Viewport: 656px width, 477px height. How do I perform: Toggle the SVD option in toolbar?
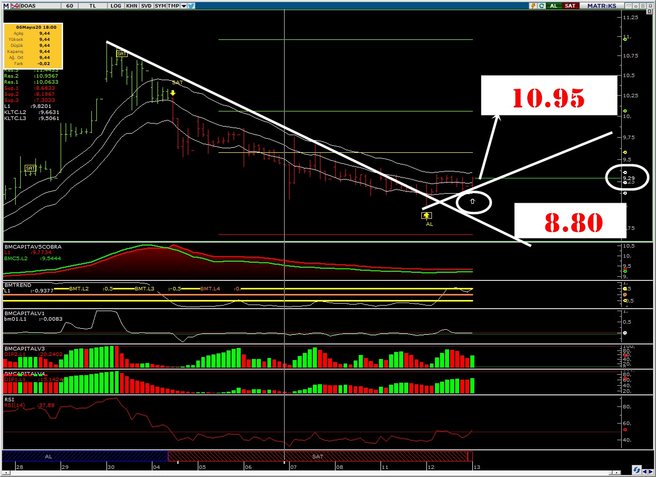point(146,6)
